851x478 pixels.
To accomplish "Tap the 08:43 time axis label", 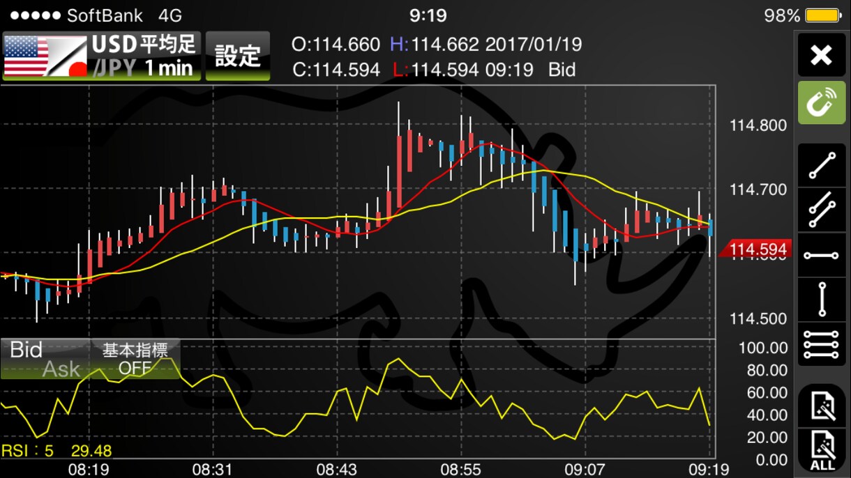I will tap(336, 470).
